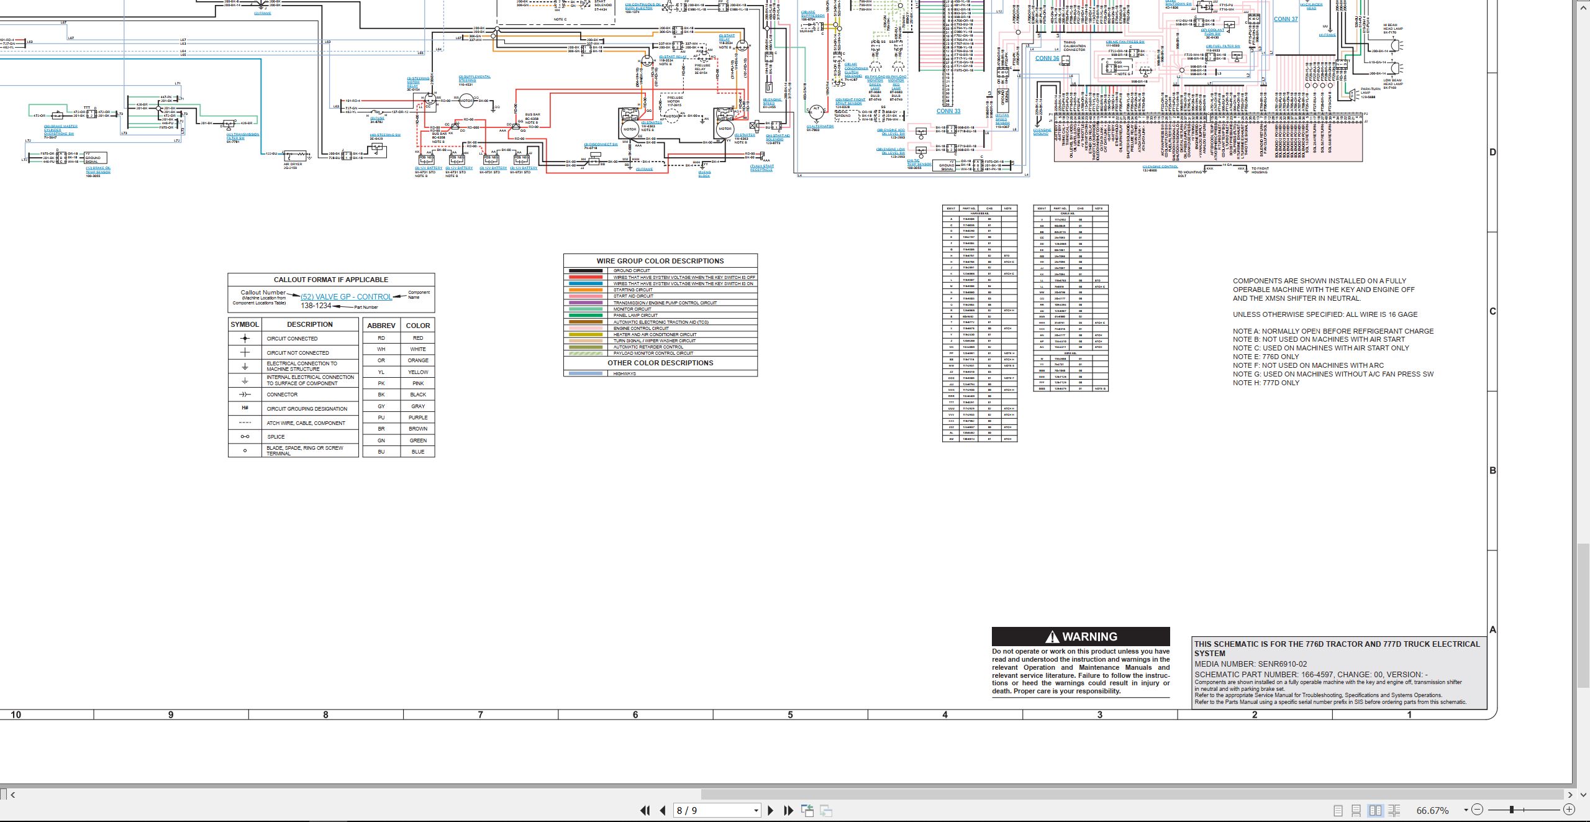This screenshot has width=1590, height=822.
Task: Click 'MEDIA NUMBER: SENR6910-02' text
Action: coord(1251,664)
